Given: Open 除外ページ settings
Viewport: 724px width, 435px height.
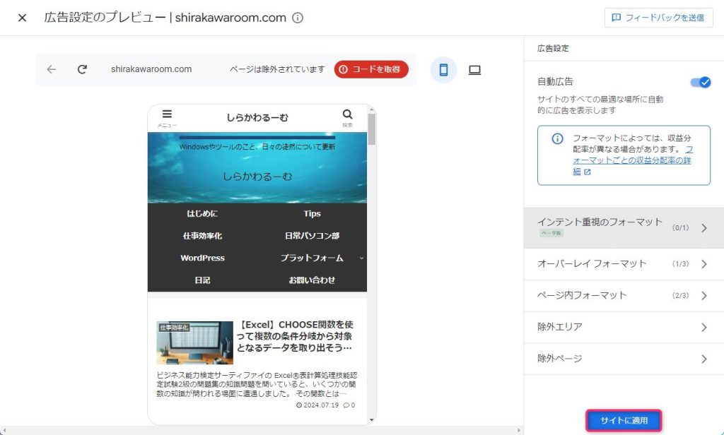Looking at the screenshot, I should (624, 359).
